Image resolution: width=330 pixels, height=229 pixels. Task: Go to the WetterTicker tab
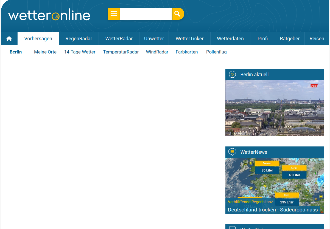[190, 39]
